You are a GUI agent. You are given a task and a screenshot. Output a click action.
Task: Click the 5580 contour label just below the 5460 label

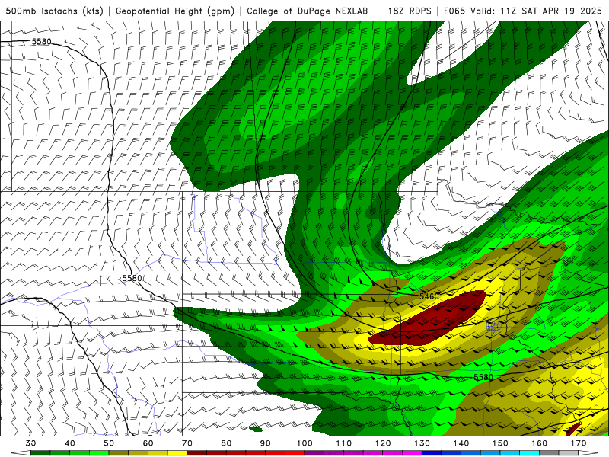(483, 377)
